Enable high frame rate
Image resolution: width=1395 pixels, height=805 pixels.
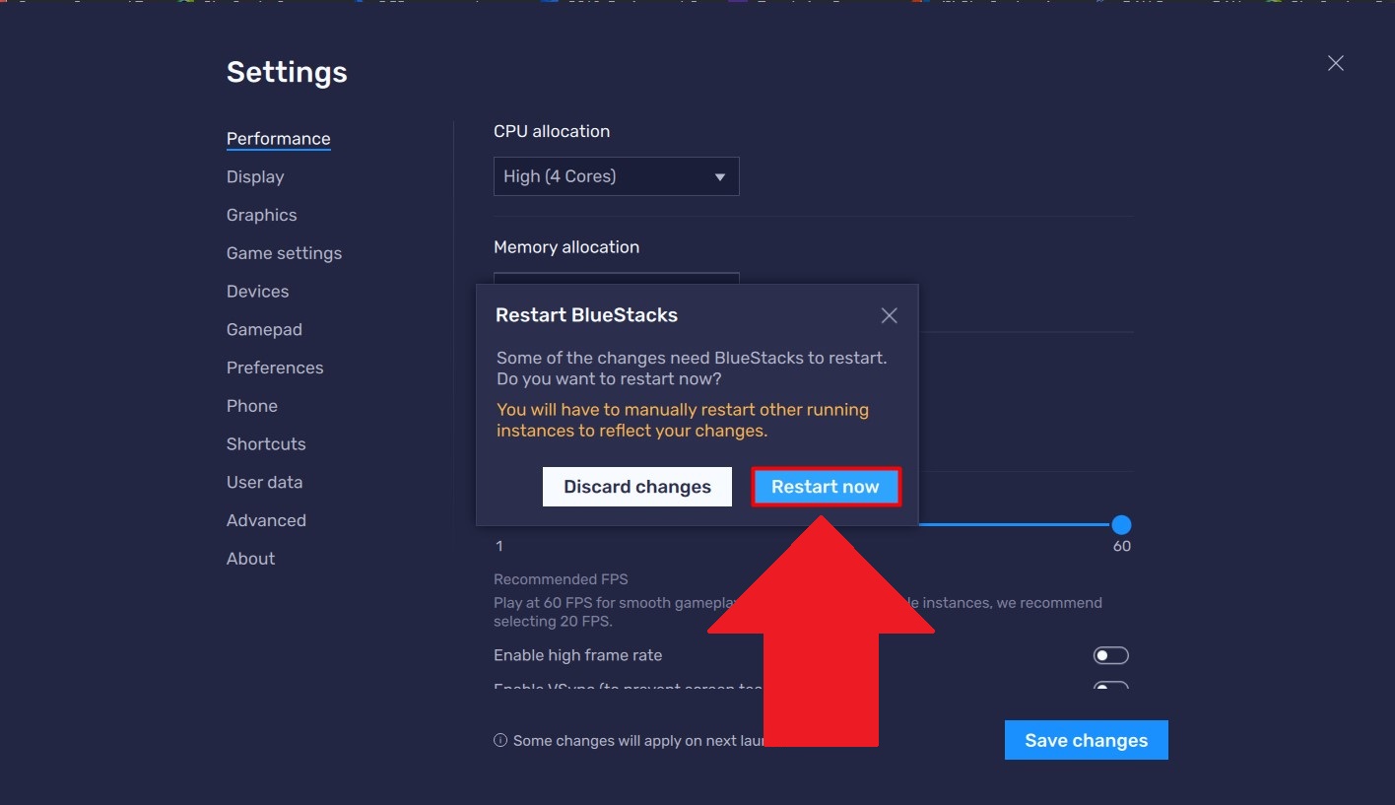tap(1110, 654)
